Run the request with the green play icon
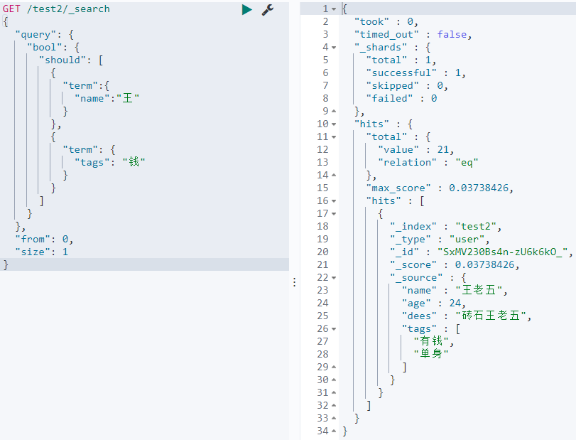Image resolution: width=576 pixels, height=440 pixels. click(x=247, y=9)
